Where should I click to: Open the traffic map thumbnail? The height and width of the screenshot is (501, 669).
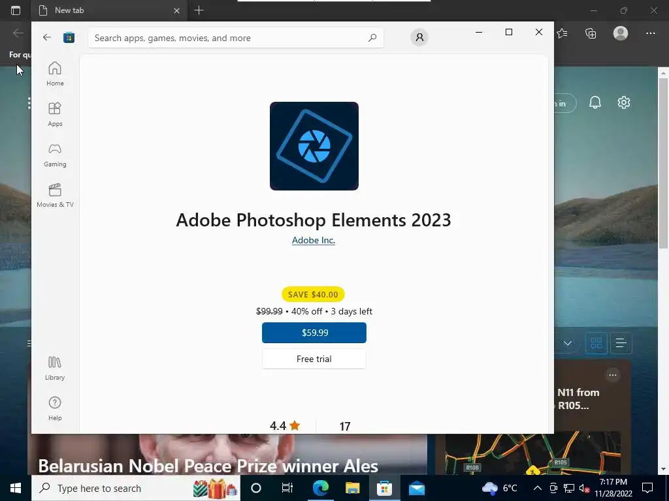pyautogui.click(x=533, y=453)
